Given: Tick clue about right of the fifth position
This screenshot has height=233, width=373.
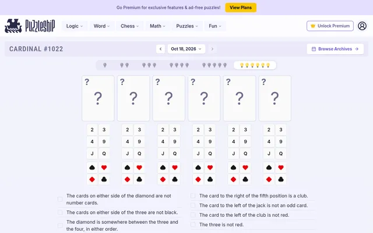Looking at the screenshot, I should 193,196.
